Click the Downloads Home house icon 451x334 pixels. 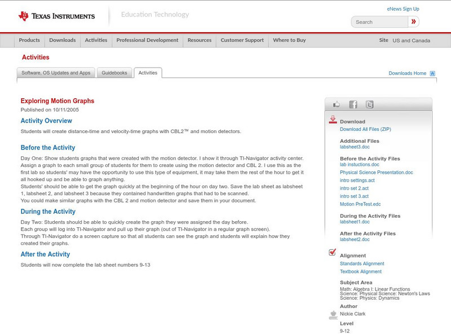click(432, 73)
